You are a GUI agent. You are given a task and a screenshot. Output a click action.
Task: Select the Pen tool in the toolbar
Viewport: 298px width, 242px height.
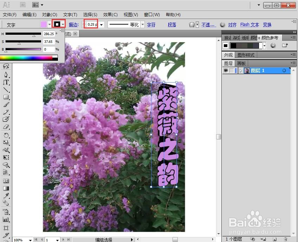coord(6,75)
